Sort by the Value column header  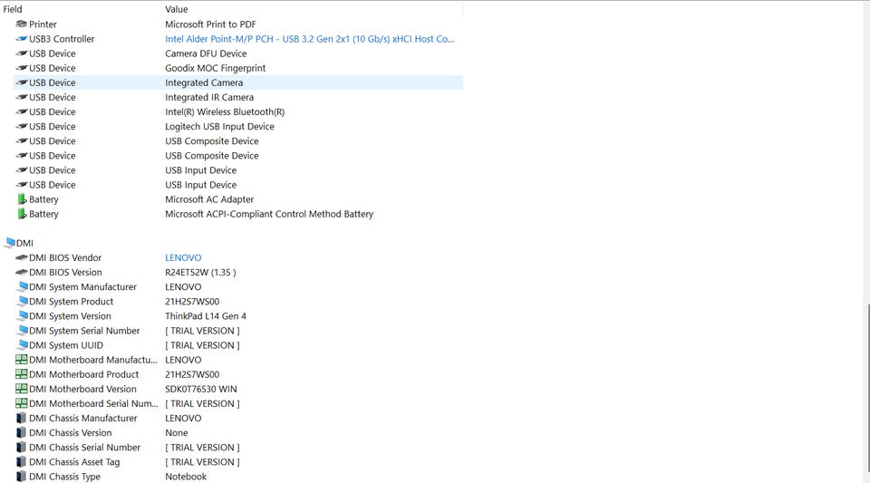point(313,9)
